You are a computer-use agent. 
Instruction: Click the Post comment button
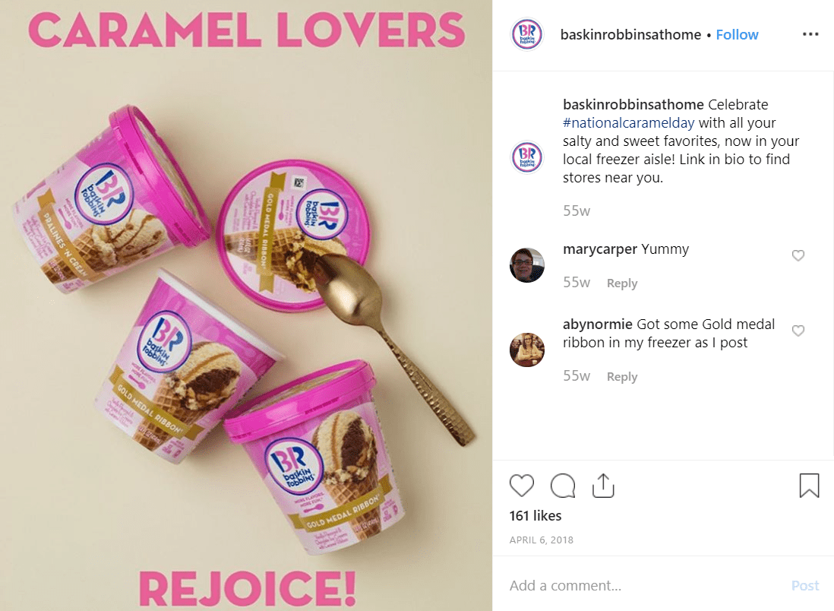[804, 585]
